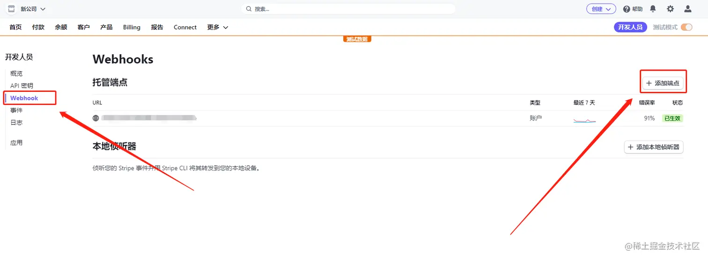Click the 测试数据 orange badge
Screen dimensions: 708x259
point(357,39)
